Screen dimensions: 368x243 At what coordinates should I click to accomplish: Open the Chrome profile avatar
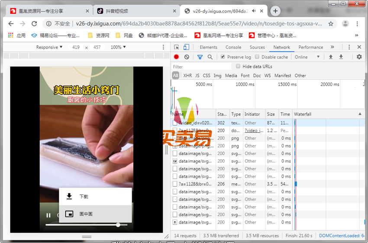click(345, 24)
